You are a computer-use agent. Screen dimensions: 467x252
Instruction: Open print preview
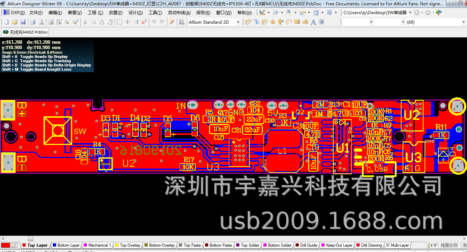click(41, 22)
